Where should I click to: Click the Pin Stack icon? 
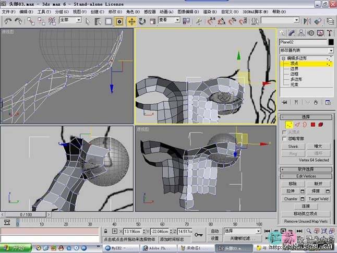[x=284, y=102]
